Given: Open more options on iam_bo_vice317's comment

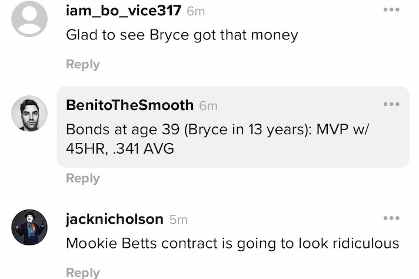Looking at the screenshot, I should pos(391,10).
